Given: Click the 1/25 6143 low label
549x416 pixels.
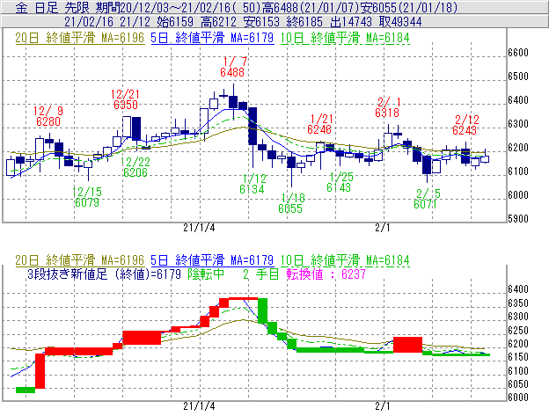Looking at the screenshot, I should 340,182.
